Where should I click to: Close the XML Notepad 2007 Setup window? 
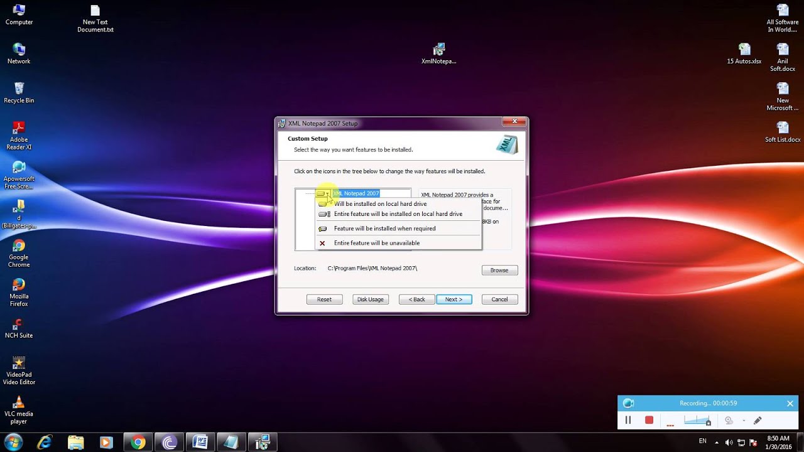click(514, 122)
